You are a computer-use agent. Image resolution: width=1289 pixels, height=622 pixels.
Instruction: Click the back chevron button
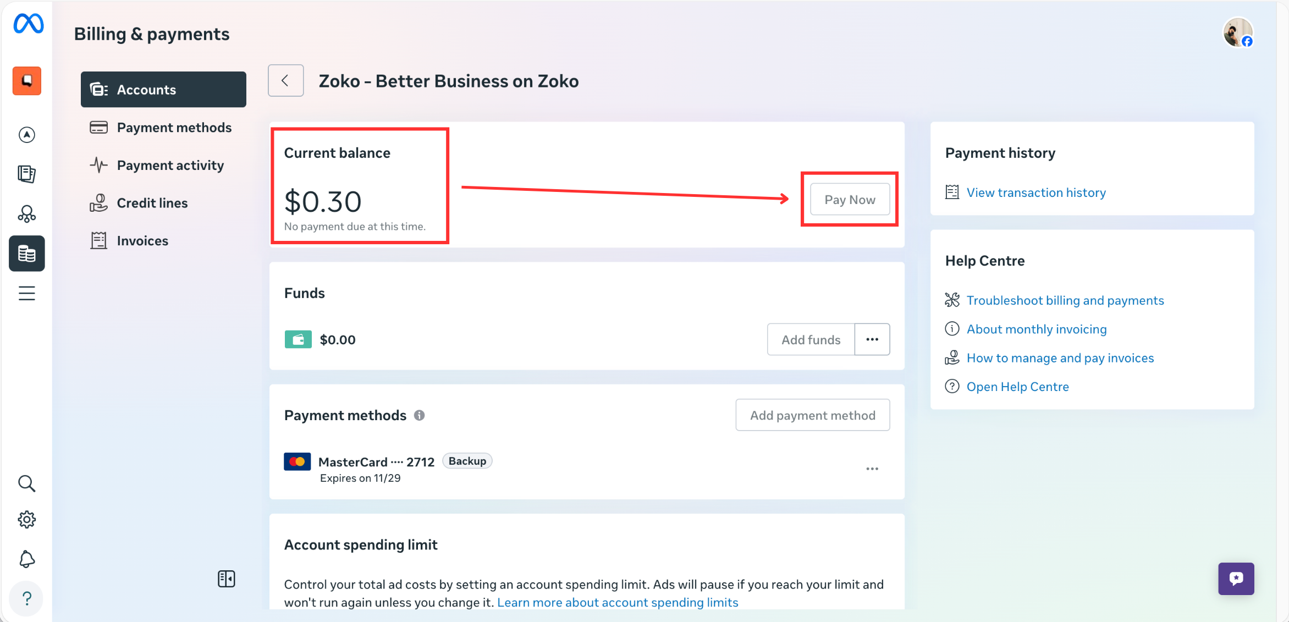point(285,81)
